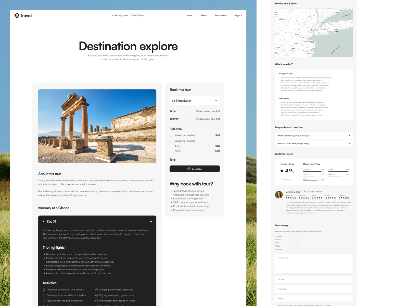The height and width of the screenshot is (306, 408).
Task: Click the ancient ruins tour photo
Action: coord(97,126)
